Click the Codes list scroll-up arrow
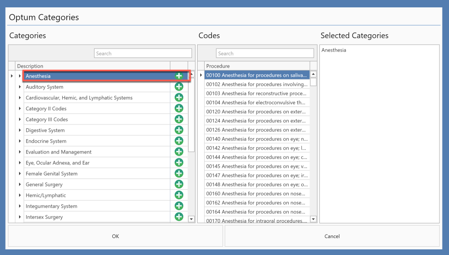The height and width of the screenshot is (255, 449). click(x=313, y=74)
